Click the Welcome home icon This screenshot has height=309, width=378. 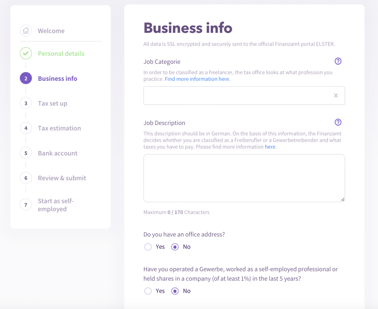(x=26, y=31)
